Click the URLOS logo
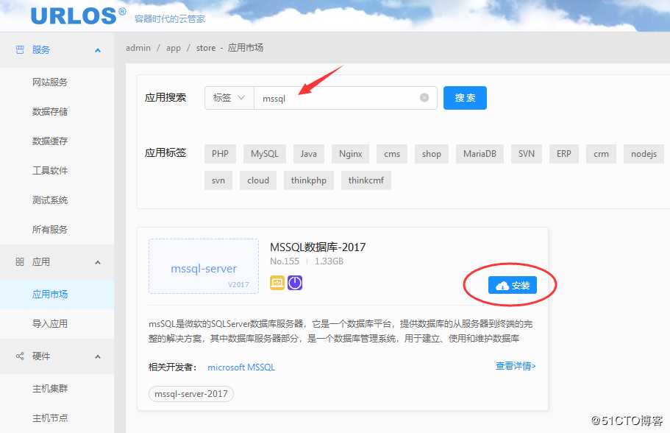670x433 pixels. (x=79, y=15)
